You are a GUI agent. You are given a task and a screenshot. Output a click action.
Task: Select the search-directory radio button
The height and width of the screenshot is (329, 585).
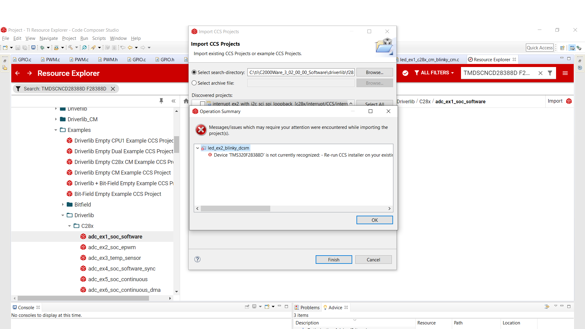194,73
